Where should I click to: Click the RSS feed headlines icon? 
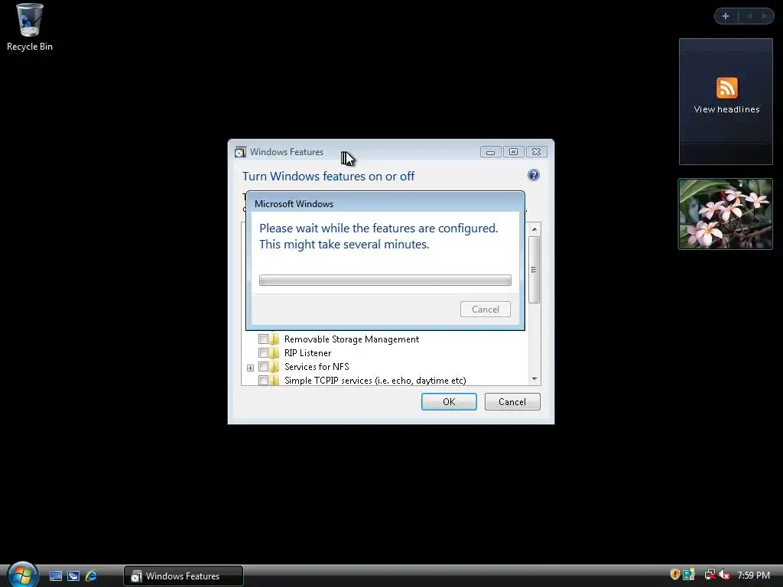(x=727, y=88)
